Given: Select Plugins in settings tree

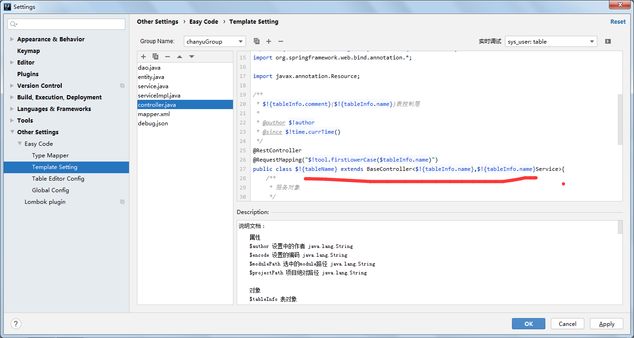Looking at the screenshot, I should pyautogui.click(x=28, y=74).
